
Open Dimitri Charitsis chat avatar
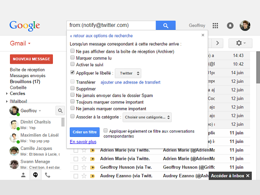(x=14, y=125)
